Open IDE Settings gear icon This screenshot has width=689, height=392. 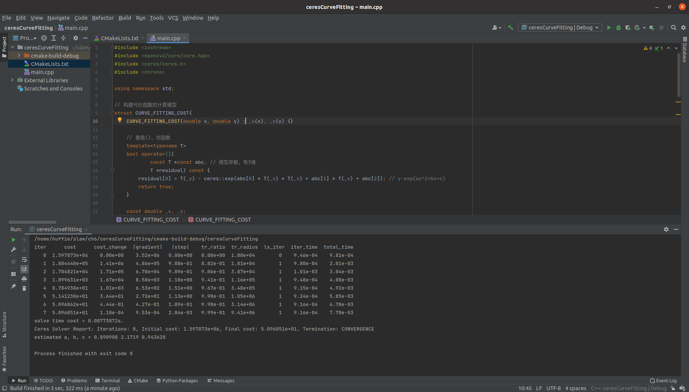[x=683, y=28]
